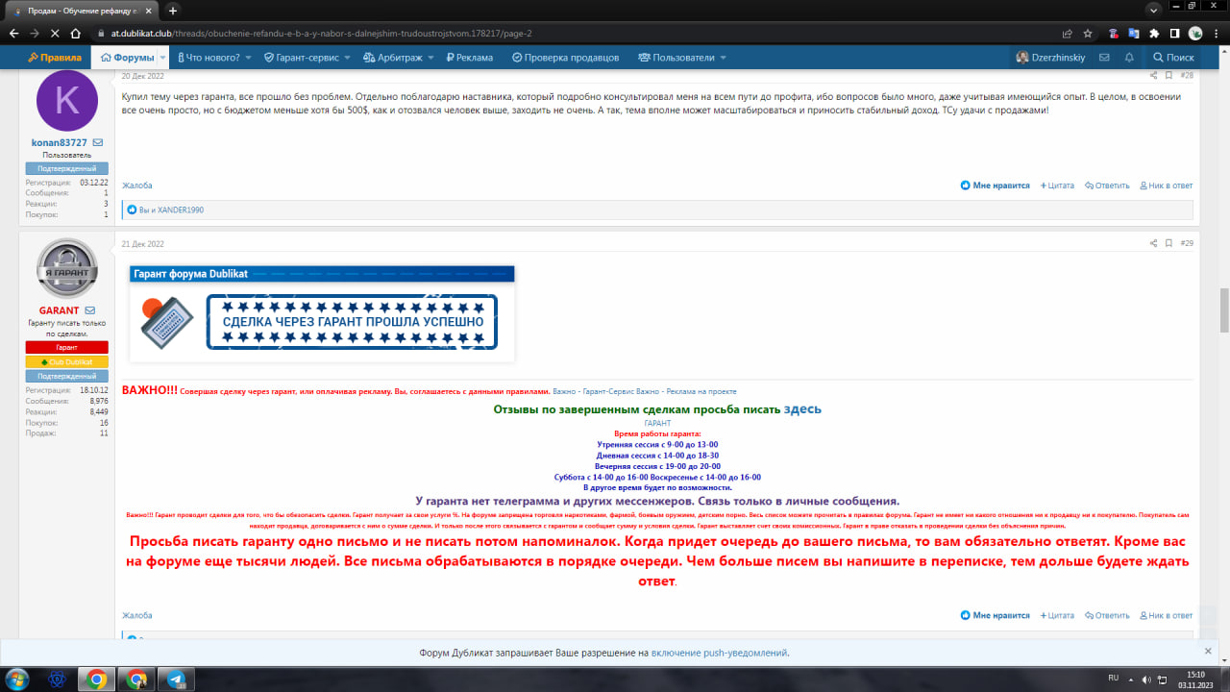Bookmark this page with the star icon
Image resolution: width=1230 pixels, height=692 pixels.
coord(1086,33)
